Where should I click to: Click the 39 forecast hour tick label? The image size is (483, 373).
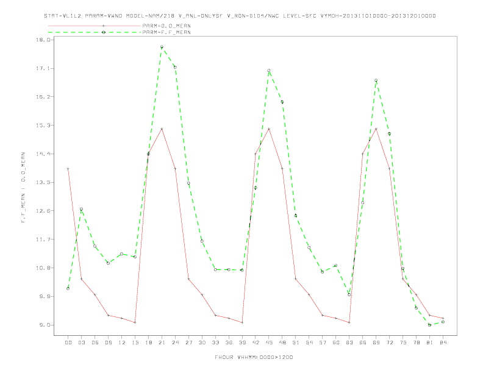tap(242, 343)
